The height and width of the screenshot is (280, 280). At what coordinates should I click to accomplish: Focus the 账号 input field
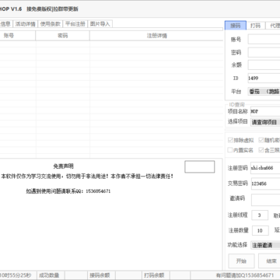(x=264, y=40)
